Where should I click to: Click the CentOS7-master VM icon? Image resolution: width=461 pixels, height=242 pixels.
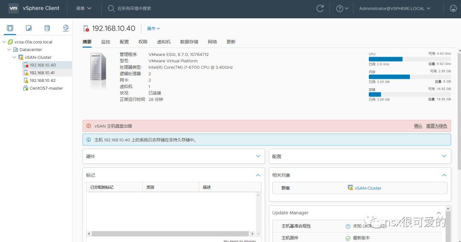(26, 88)
